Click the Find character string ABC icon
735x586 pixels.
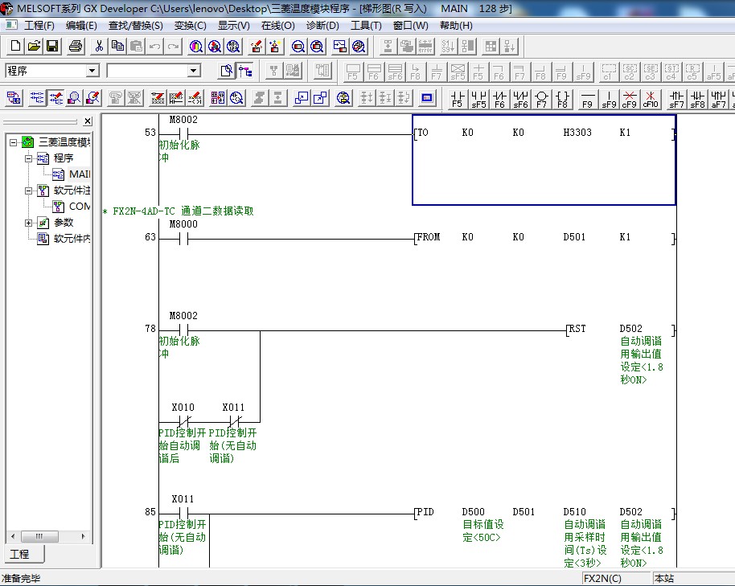tap(233, 46)
